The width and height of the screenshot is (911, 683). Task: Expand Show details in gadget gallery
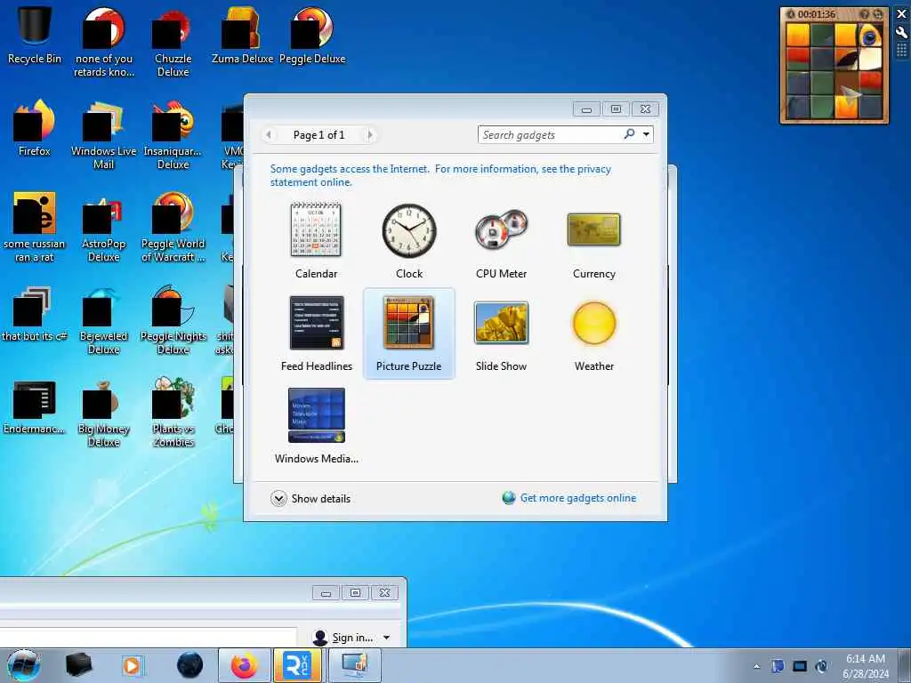(x=310, y=498)
